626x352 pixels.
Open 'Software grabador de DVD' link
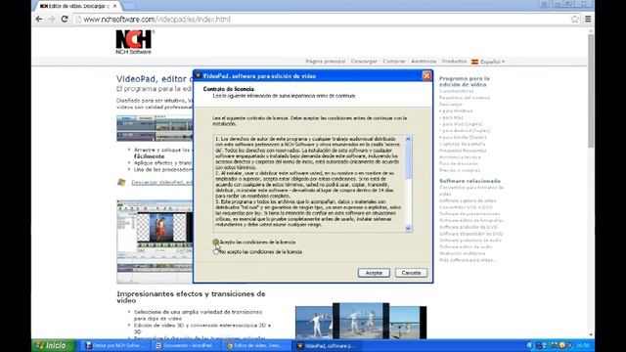point(469,227)
